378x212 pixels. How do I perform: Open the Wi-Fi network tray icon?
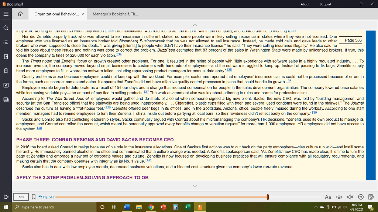[x=340, y=207]
